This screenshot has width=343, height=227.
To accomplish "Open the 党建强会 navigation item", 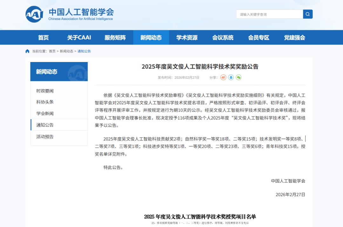I will (294, 38).
